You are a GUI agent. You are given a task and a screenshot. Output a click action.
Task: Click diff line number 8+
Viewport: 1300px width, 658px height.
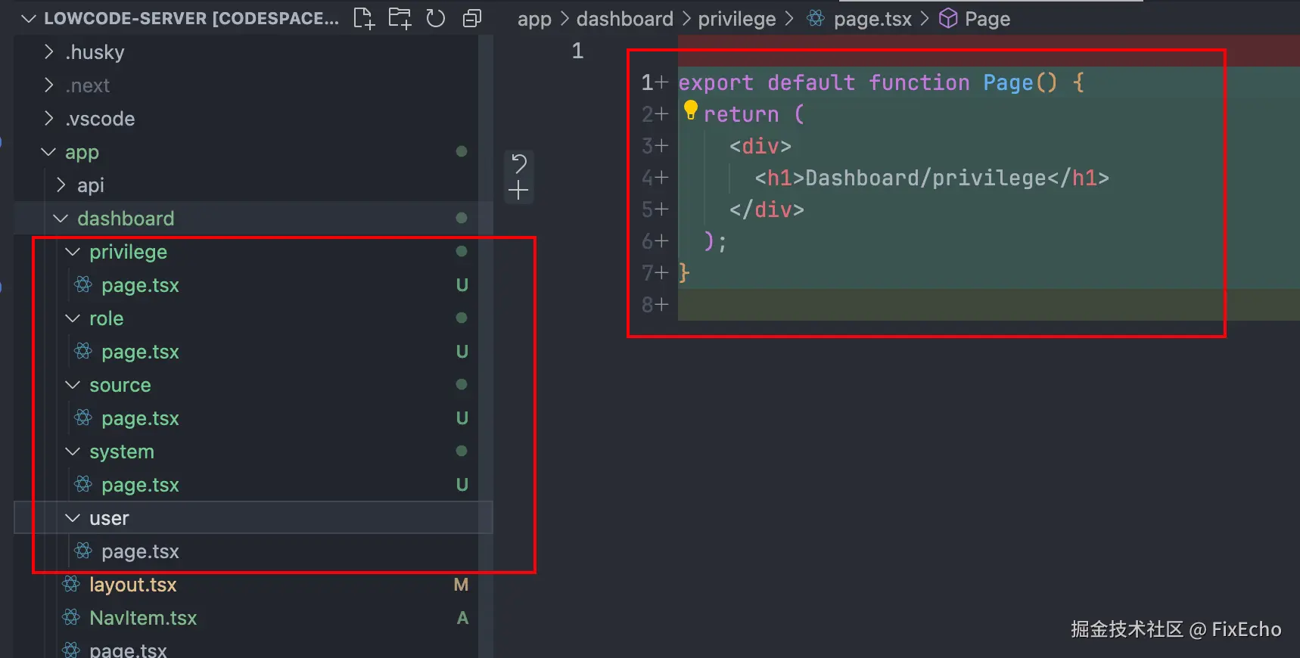point(655,305)
